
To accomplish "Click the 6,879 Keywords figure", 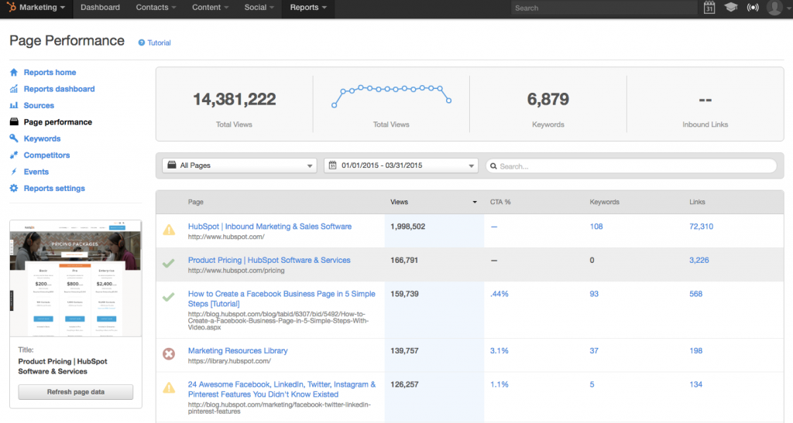I will coord(548,99).
